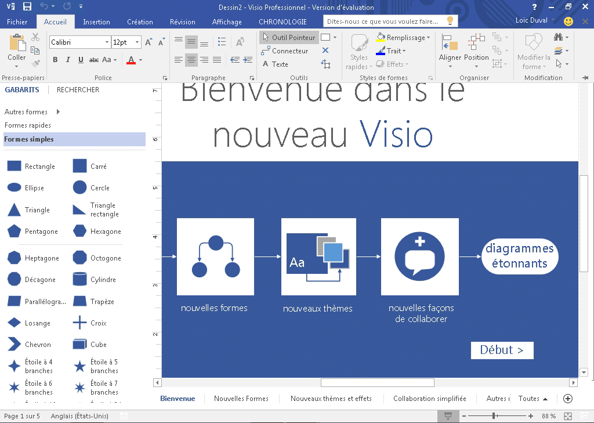Decrease font size with the A-down icon
This screenshot has width=594, height=423.
(162, 42)
